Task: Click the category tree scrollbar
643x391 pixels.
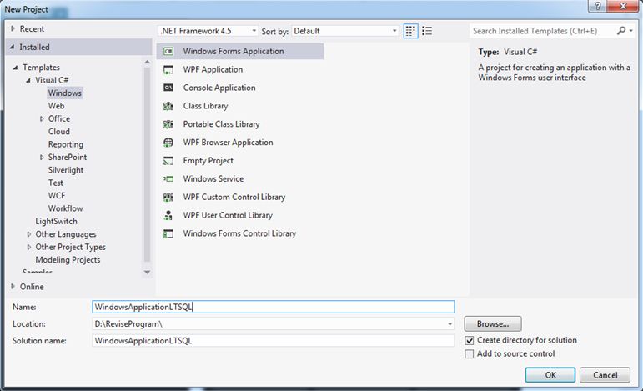Action: pos(148,164)
